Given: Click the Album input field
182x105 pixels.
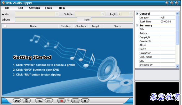Looking at the screenshot, I should 46,20.
